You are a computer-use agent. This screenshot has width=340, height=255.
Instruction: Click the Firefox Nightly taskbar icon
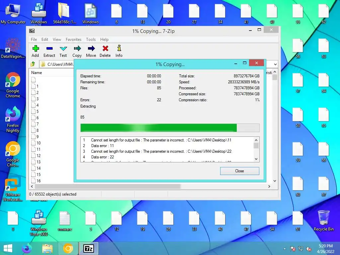coord(27,248)
